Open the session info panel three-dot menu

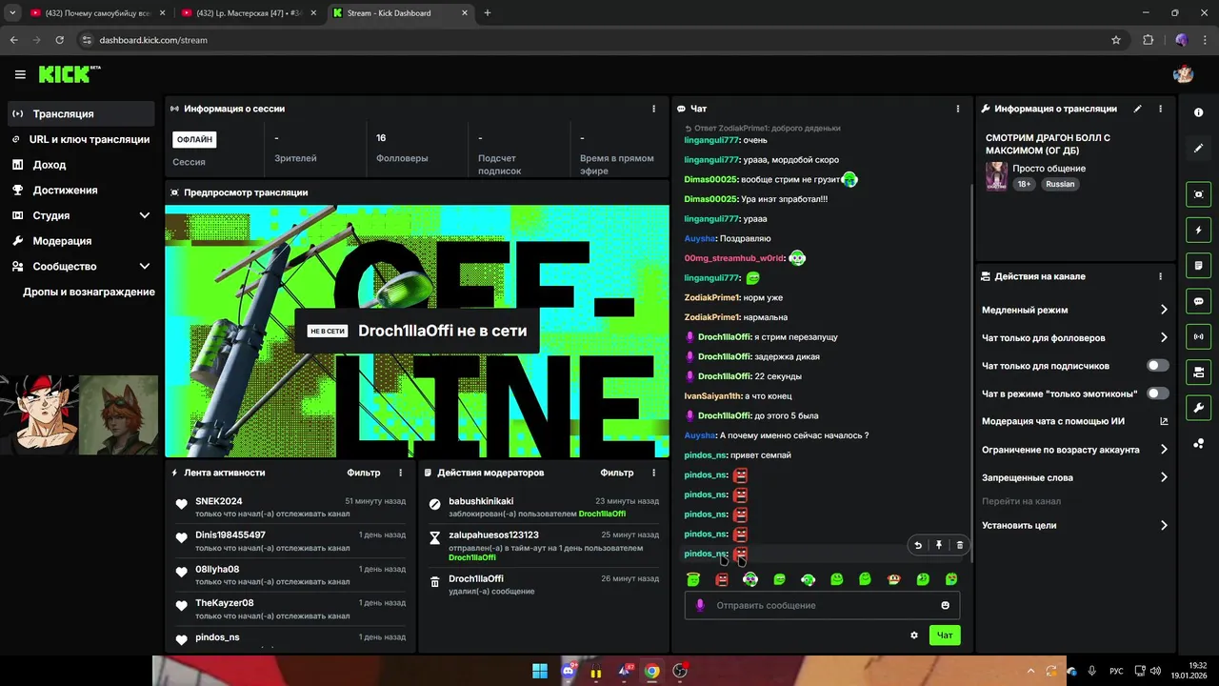pyautogui.click(x=653, y=109)
